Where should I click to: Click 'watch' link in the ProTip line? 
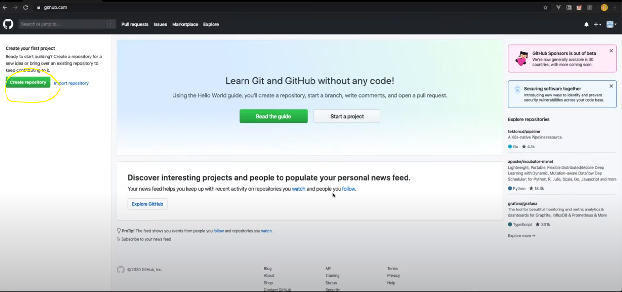(x=267, y=231)
